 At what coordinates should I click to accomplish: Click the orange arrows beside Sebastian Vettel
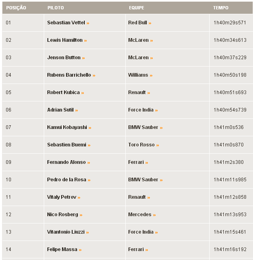click(x=88, y=23)
